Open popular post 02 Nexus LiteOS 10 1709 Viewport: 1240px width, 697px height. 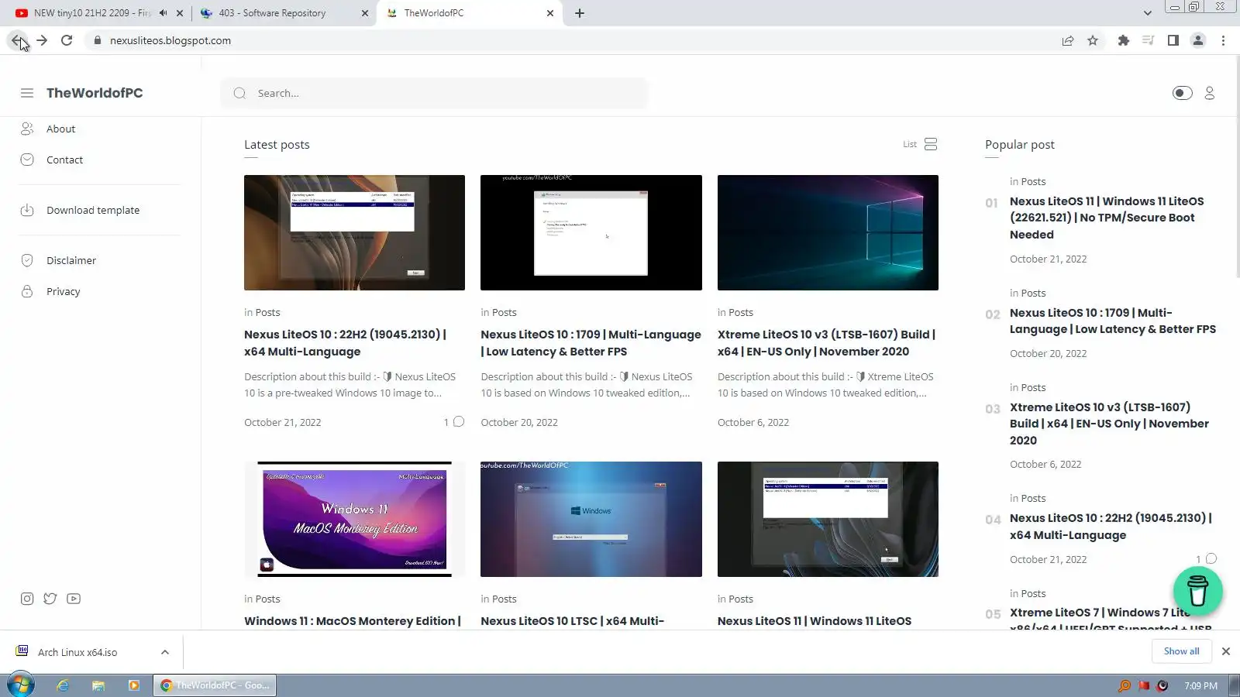coord(1113,321)
